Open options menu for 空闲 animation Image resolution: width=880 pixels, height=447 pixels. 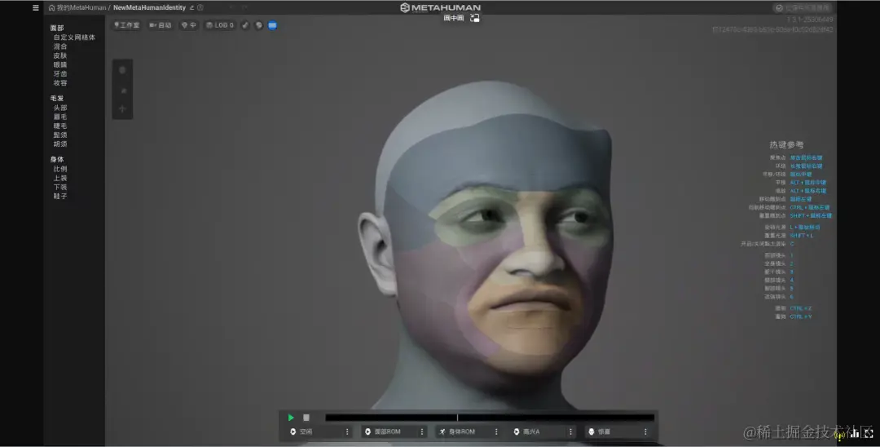click(347, 432)
